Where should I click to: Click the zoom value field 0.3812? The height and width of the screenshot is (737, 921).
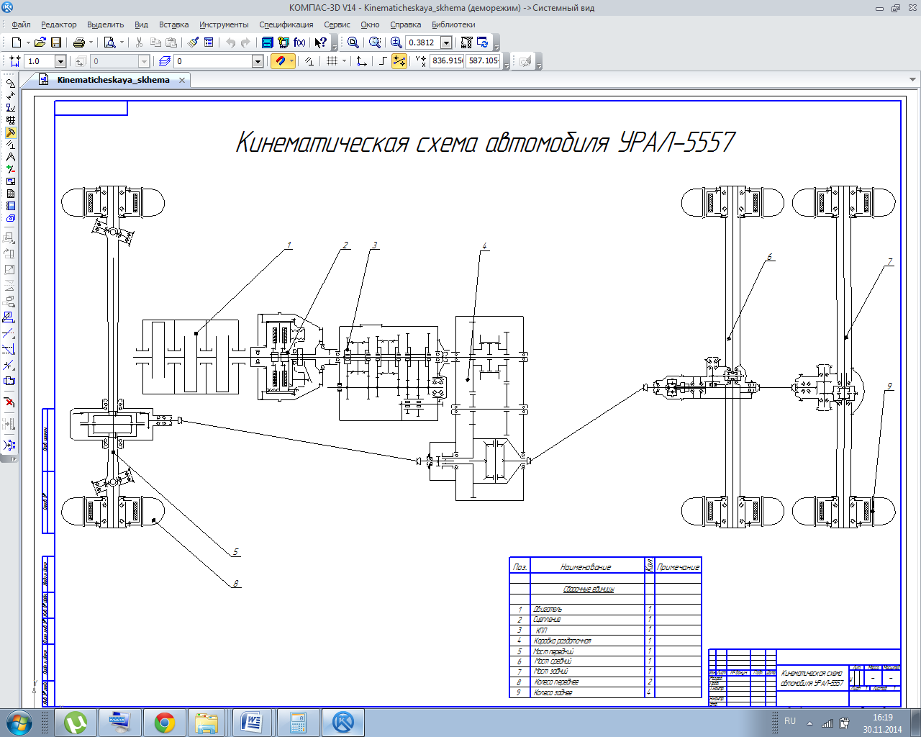point(422,42)
